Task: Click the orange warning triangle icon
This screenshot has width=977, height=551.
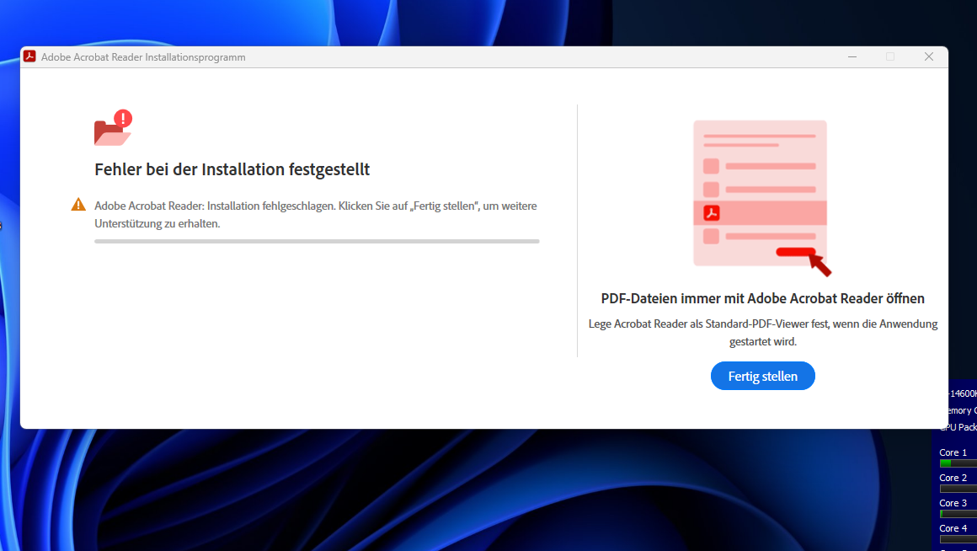Action: [78, 205]
